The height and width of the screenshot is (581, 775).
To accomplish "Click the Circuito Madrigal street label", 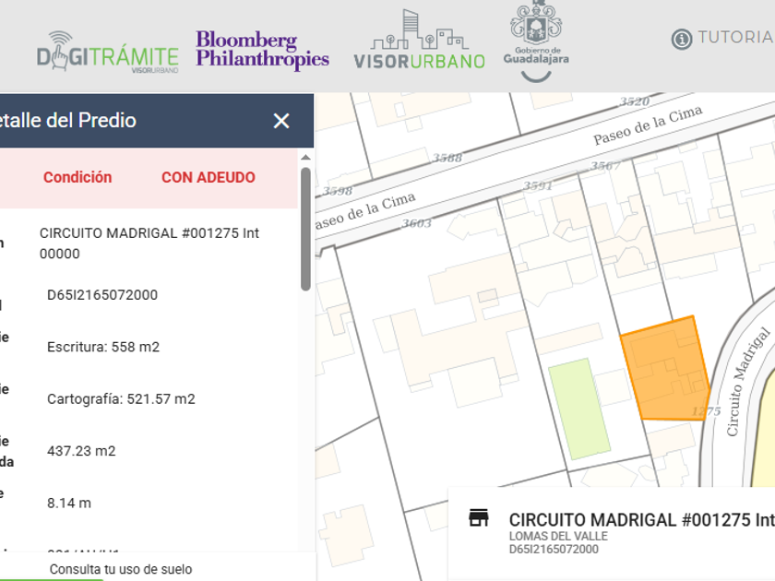I will 747,382.
